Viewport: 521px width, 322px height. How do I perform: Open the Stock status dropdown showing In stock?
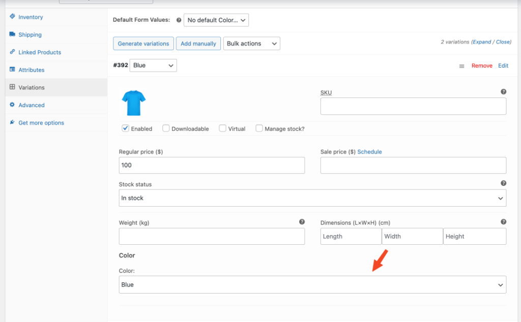tap(312, 198)
